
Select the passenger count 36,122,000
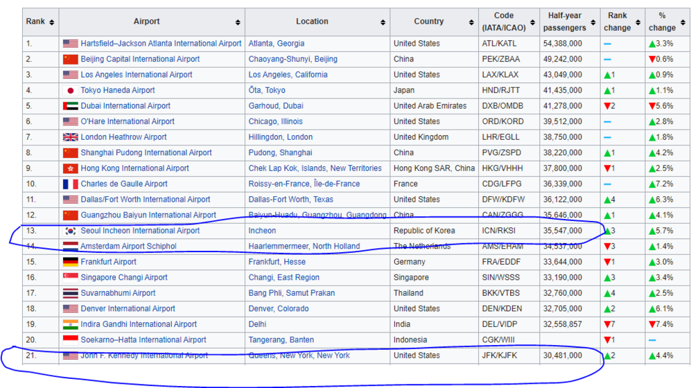(563, 200)
